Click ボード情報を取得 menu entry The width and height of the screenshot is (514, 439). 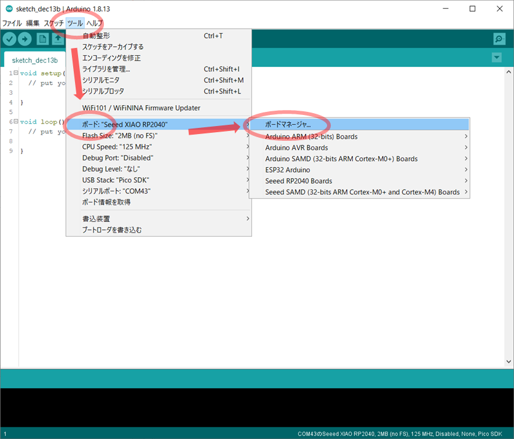[159, 202]
